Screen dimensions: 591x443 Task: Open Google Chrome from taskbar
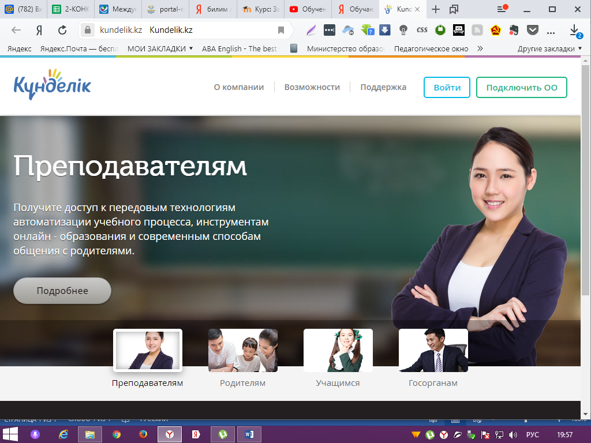pos(117,434)
